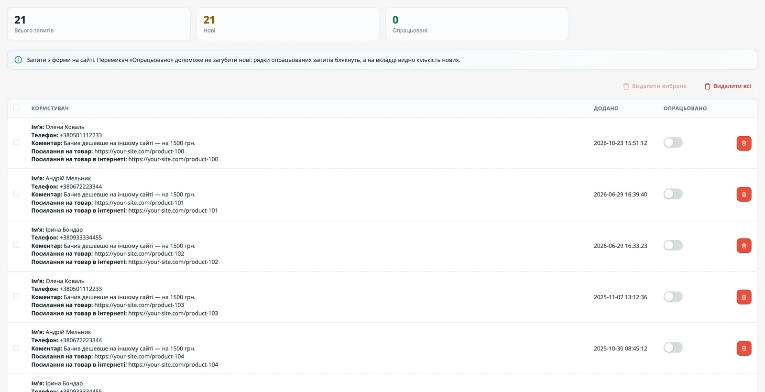Check the box for the product-104 row
The image size is (765, 392).
coord(16,348)
